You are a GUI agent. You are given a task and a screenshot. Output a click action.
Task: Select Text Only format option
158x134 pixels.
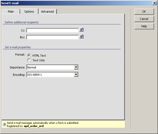click(29, 60)
